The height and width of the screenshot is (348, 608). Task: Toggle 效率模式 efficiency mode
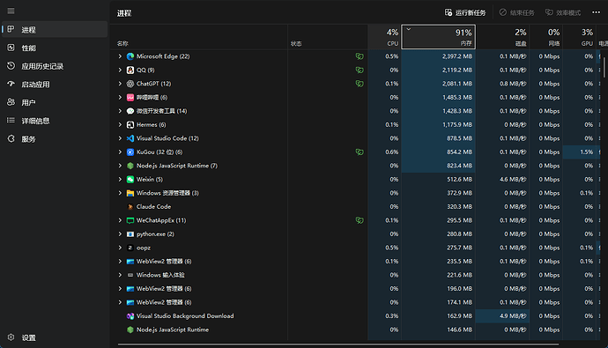coord(563,13)
